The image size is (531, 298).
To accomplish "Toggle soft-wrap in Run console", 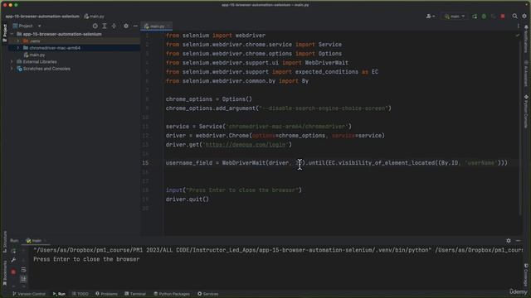I will click(23, 270).
